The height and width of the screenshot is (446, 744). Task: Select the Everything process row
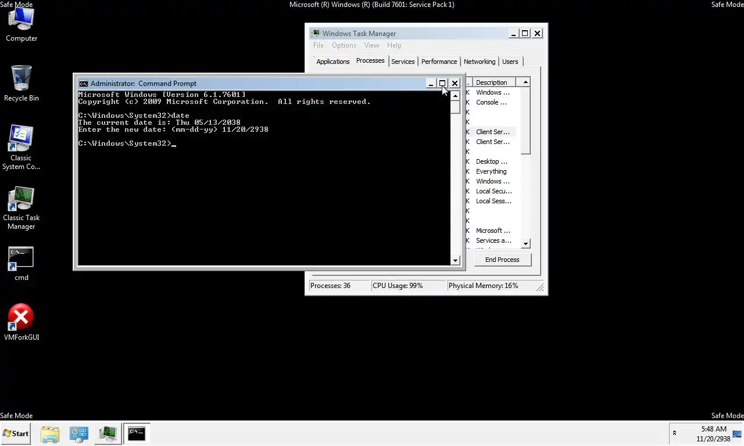492,171
